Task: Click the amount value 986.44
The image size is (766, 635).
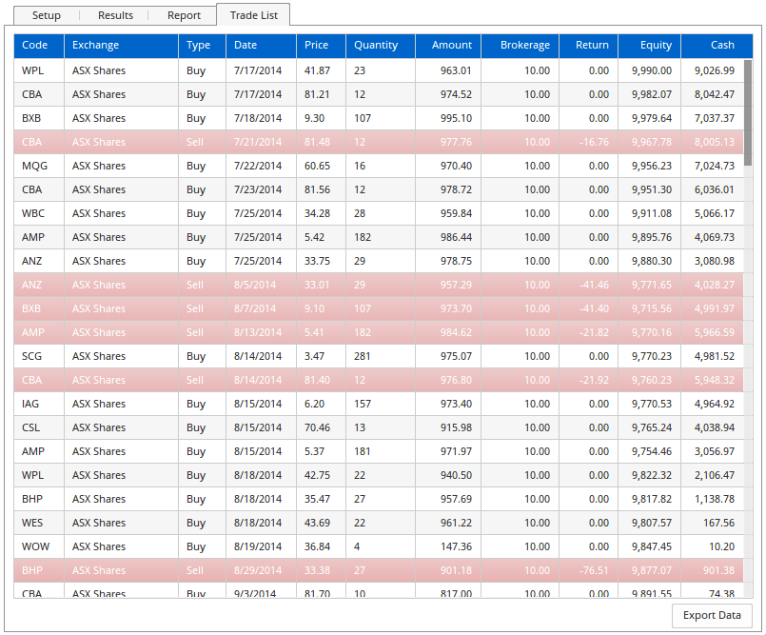Action: 457,237
